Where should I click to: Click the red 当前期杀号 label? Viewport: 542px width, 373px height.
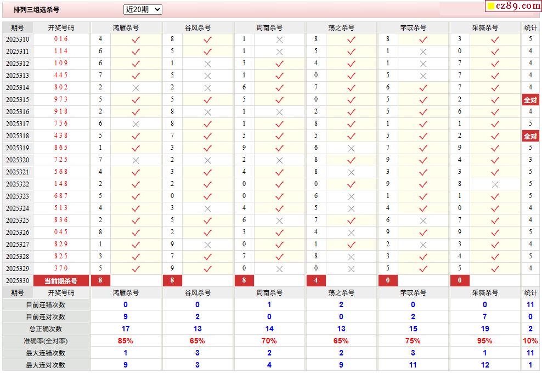61,281
